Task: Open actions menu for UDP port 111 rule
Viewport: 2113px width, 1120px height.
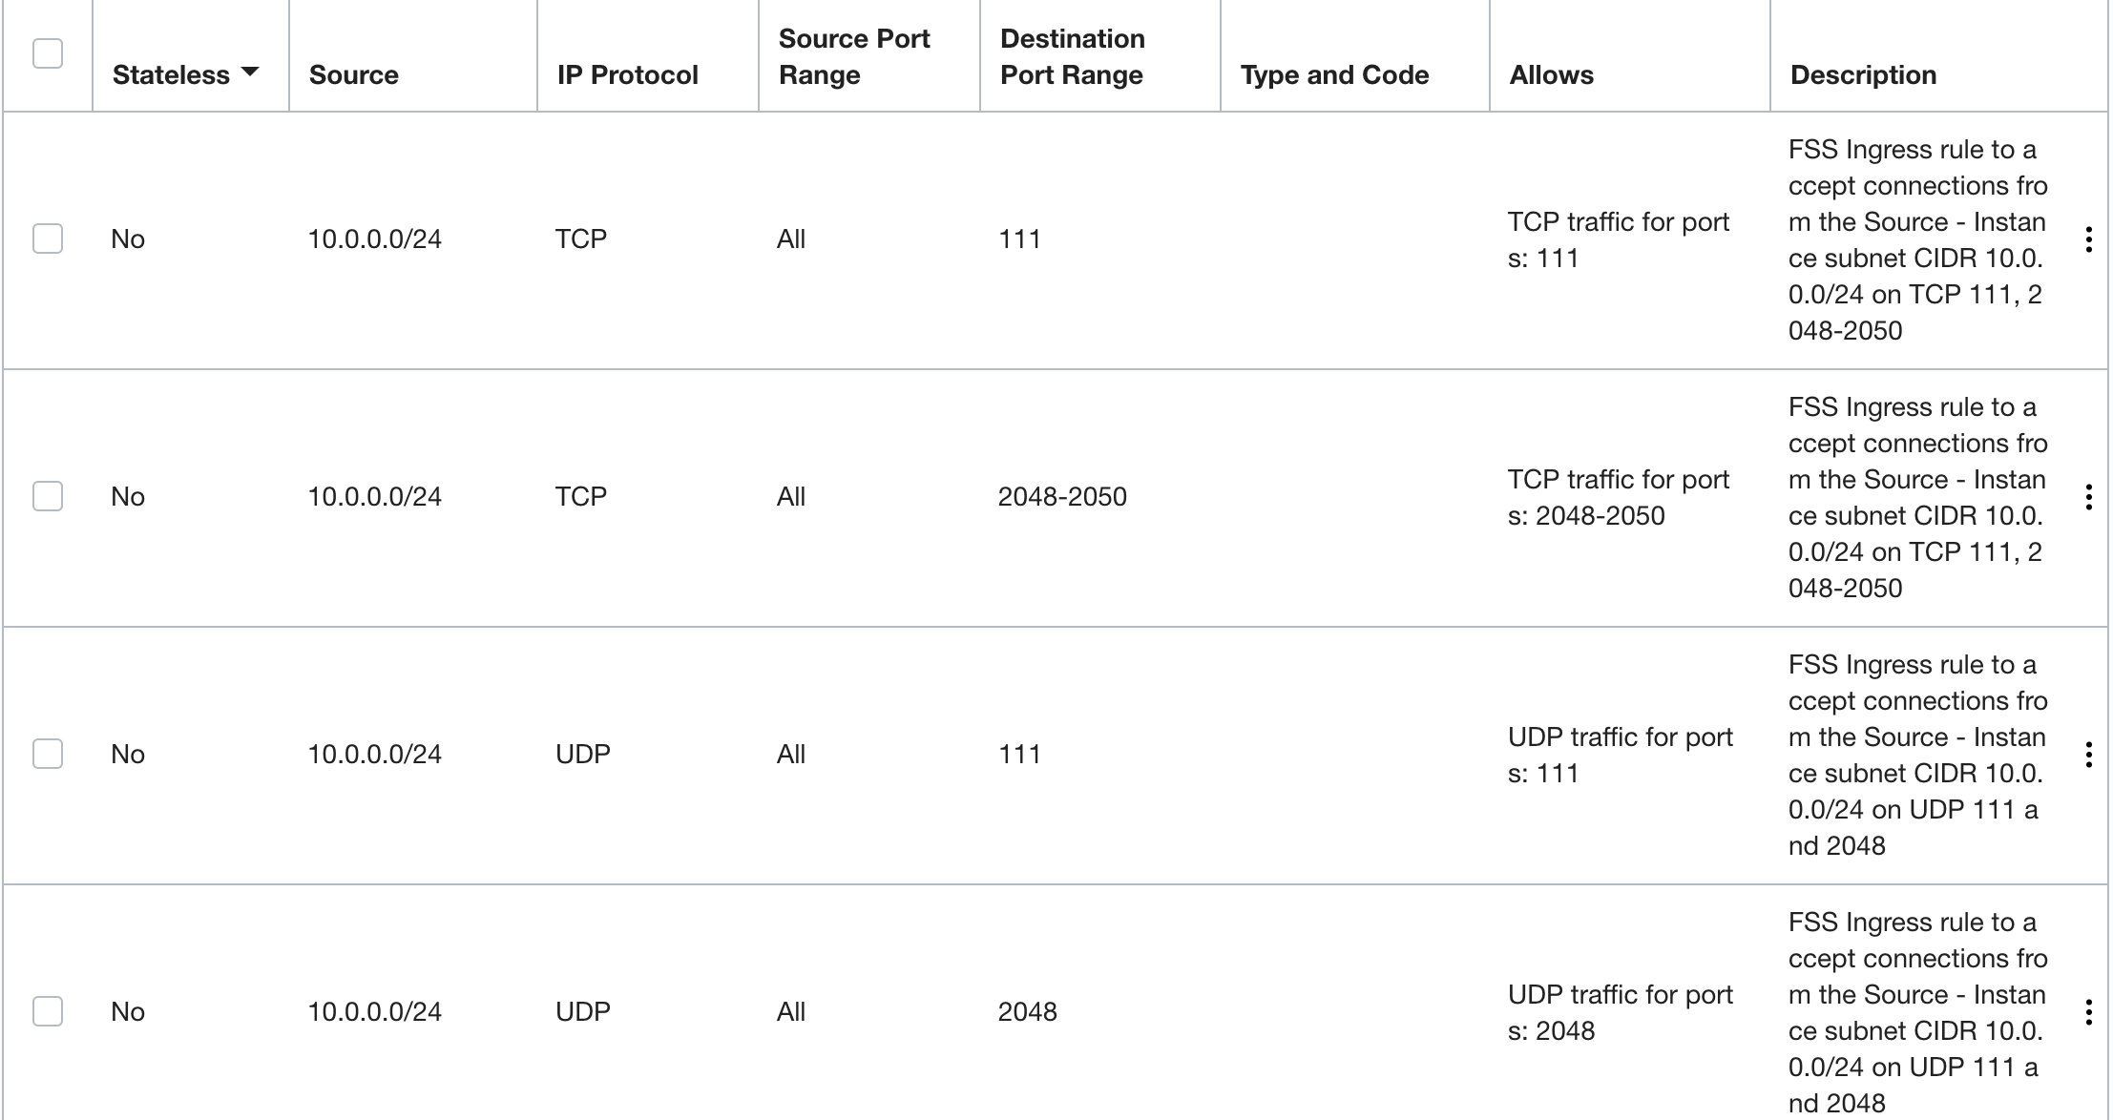Action: (x=2090, y=754)
